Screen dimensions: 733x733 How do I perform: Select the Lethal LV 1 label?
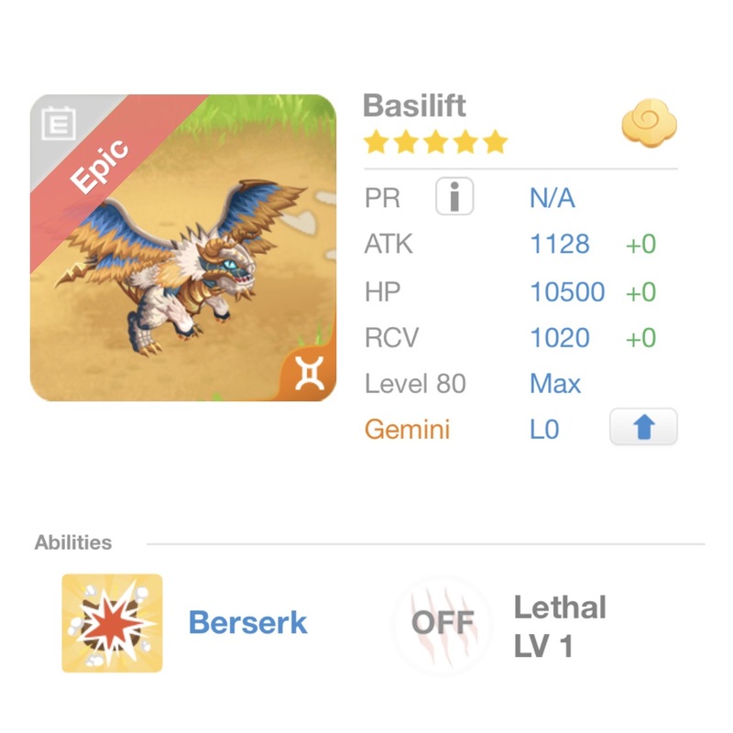(559, 626)
